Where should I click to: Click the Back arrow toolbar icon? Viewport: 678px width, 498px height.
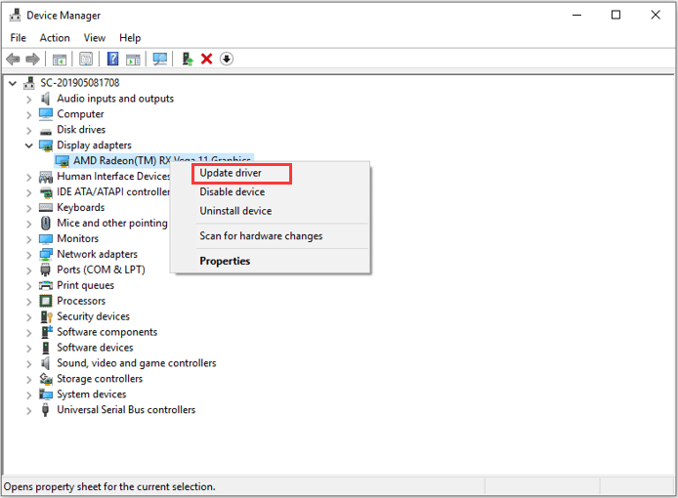point(13,59)
